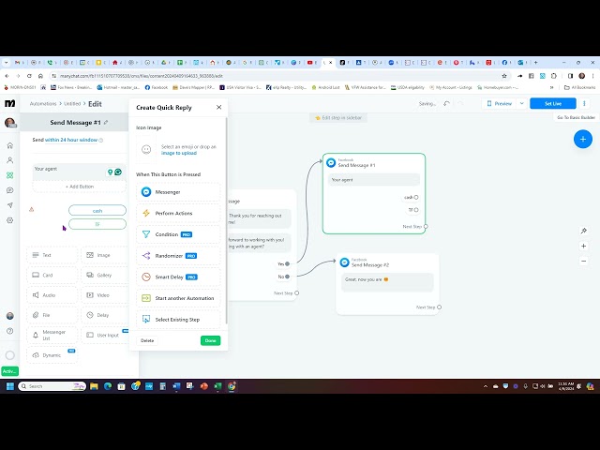Select the Send Message #2 node on canvas

tap(387, 283)
